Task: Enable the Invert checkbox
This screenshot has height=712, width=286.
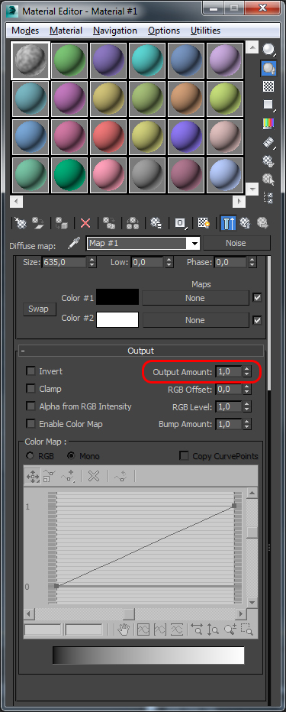Action: (x=31, y=371)
